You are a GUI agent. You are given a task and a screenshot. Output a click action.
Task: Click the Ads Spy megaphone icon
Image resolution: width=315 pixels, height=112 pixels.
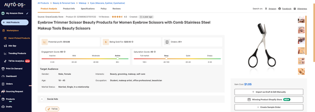pos(5,46)
